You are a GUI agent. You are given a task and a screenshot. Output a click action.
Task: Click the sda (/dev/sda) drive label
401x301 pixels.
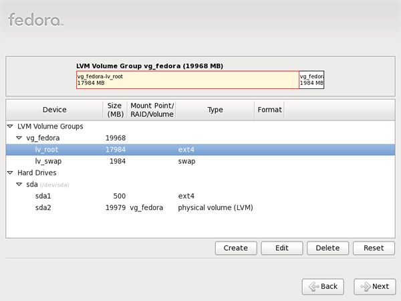coord(47,185)
